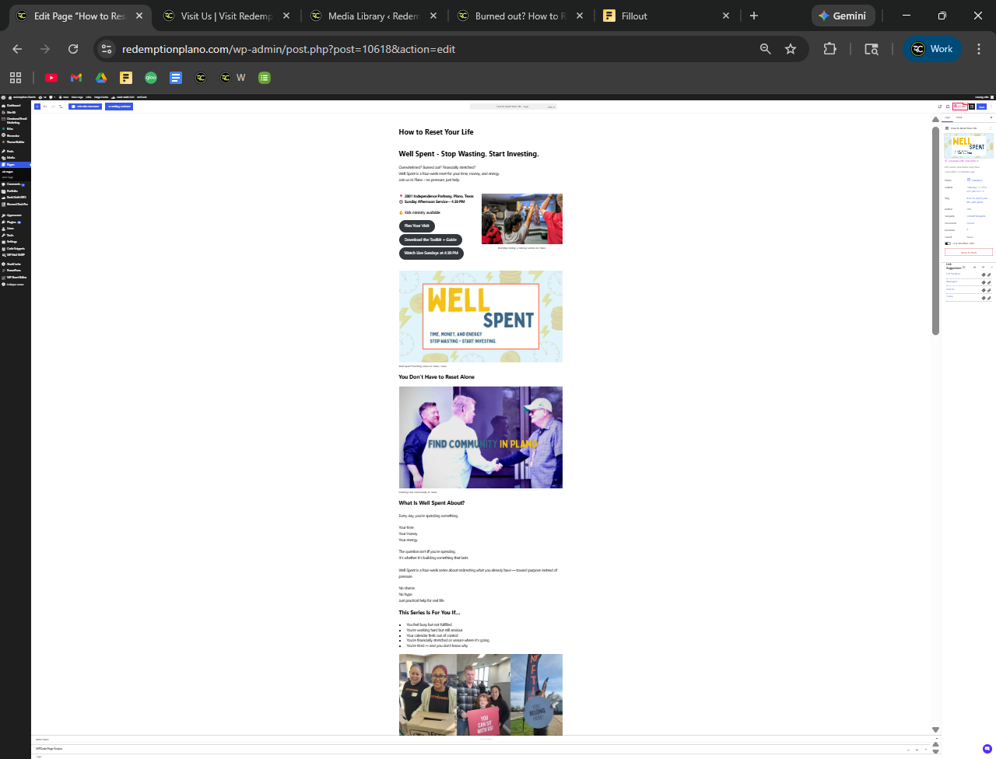
Task: Select Pages in the WordPress admin sidebar
Action: click(x=11, y=164)
